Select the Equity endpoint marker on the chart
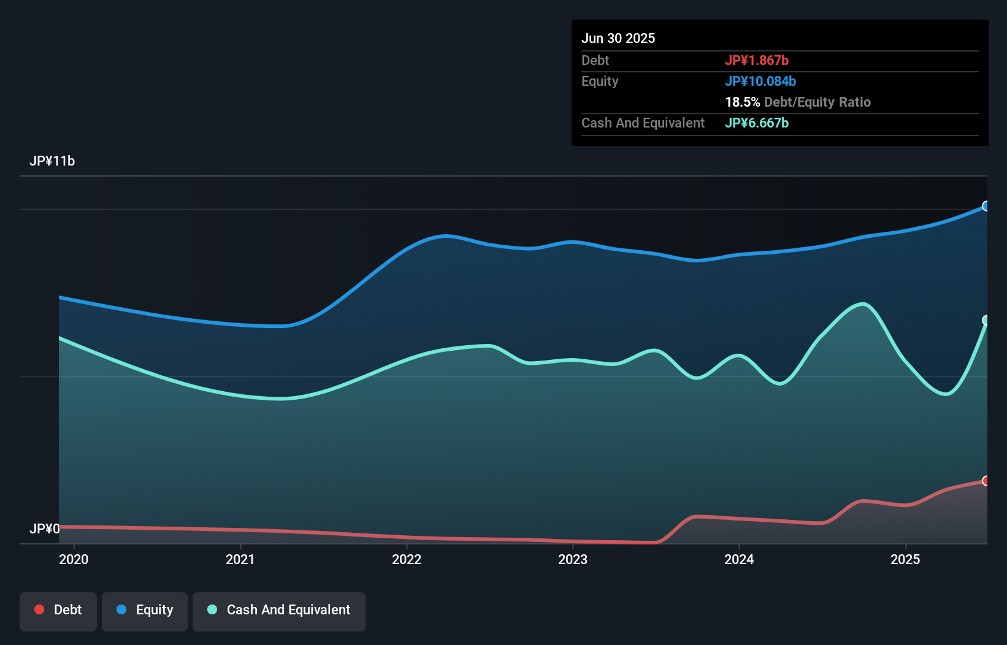1007x645 pixels. 986,207
